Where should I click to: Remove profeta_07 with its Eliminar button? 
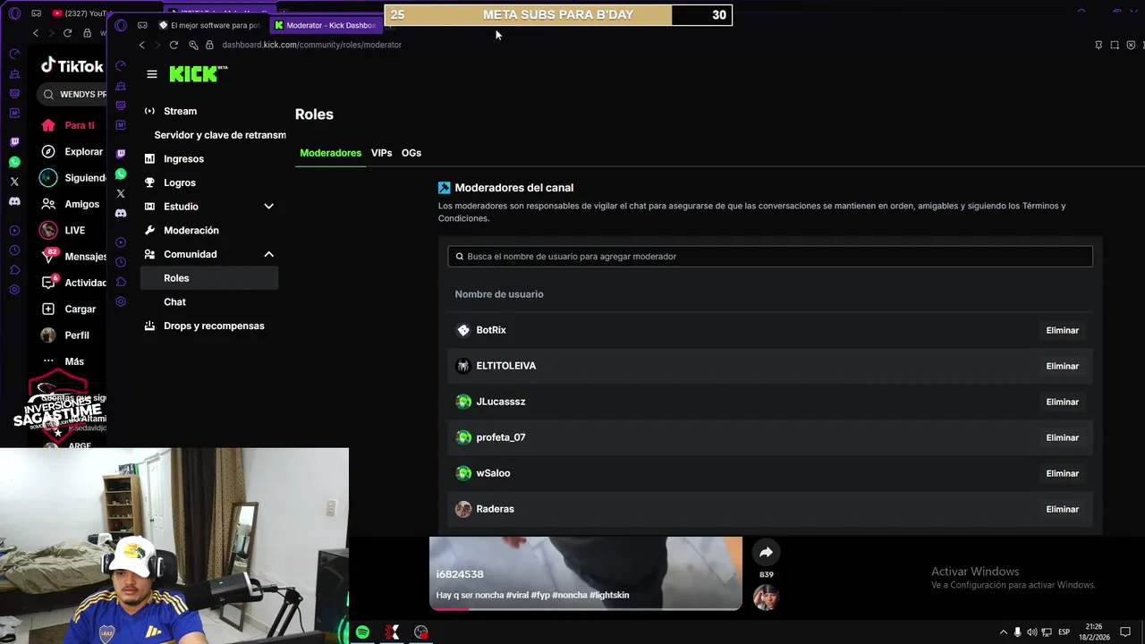pyautogui.click(x=1063, y=437)
